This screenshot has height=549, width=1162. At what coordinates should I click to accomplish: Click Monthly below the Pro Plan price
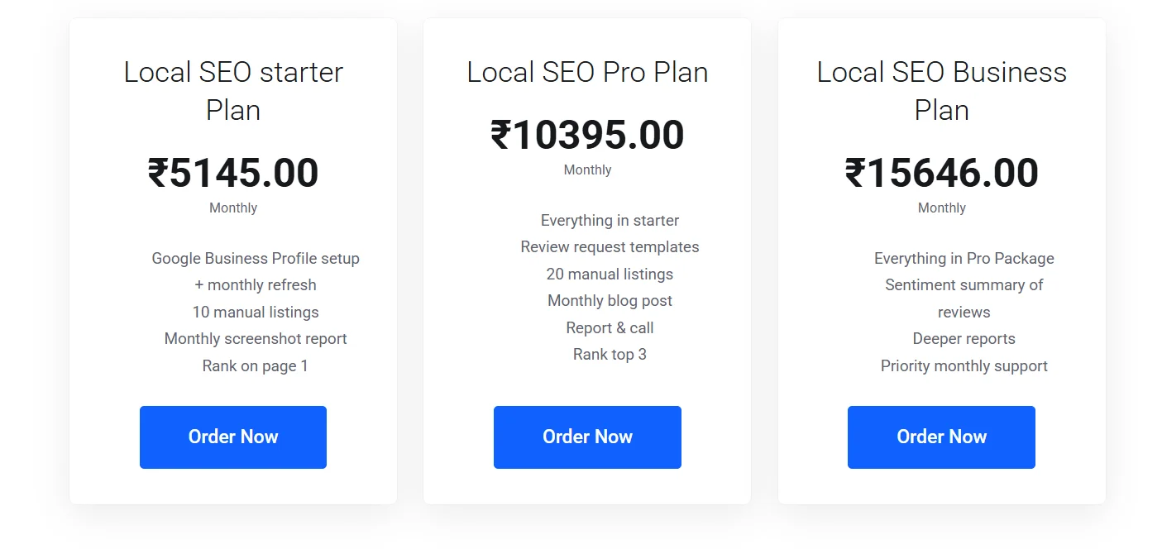587,169
